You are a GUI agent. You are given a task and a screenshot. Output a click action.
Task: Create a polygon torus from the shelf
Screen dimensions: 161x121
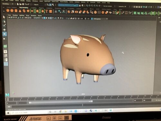(24, 11)
